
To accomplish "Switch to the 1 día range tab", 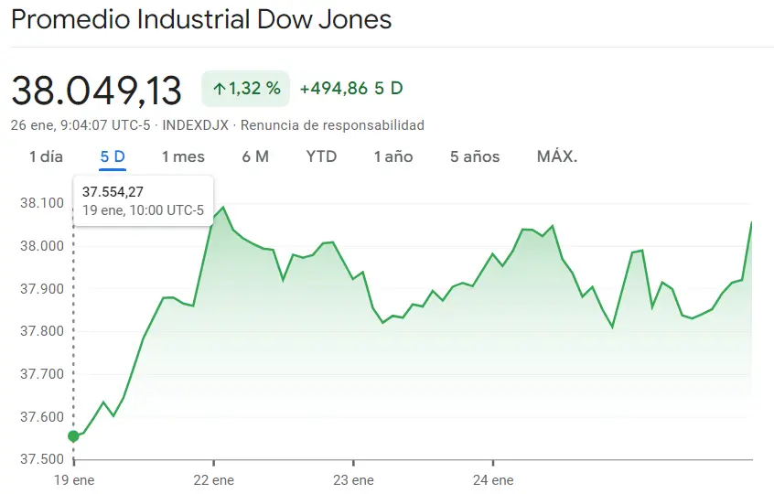I will coord(47,156).
